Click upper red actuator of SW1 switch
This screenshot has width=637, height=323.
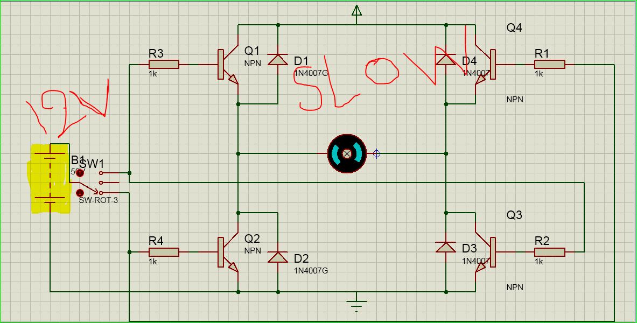[80, 173]
